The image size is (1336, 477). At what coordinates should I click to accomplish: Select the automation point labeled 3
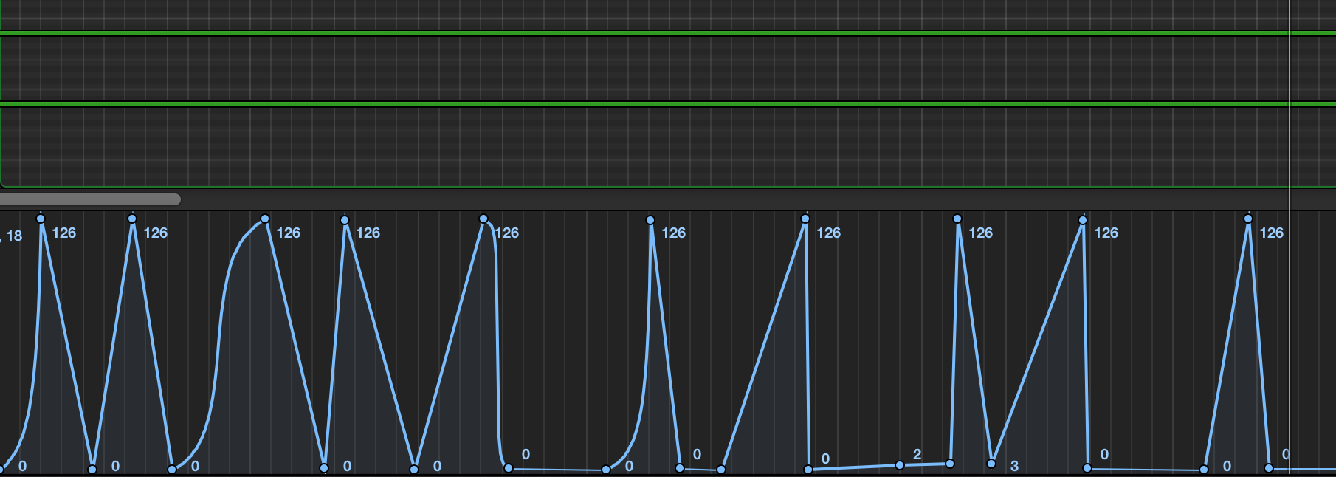[992, 464]
